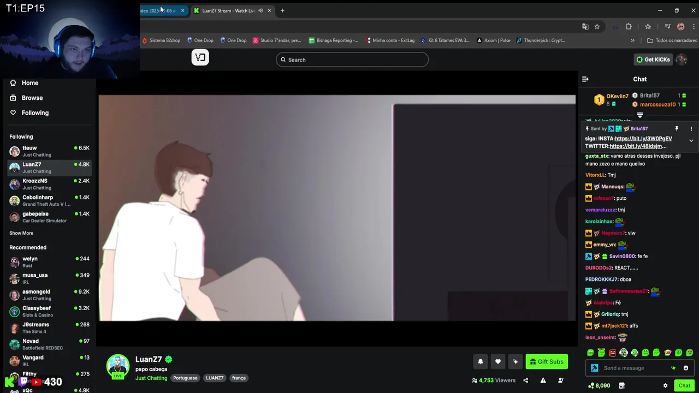699x393 pixels.
Task: Open the browser extensions puzzle icon
Action: pos(629,26)
